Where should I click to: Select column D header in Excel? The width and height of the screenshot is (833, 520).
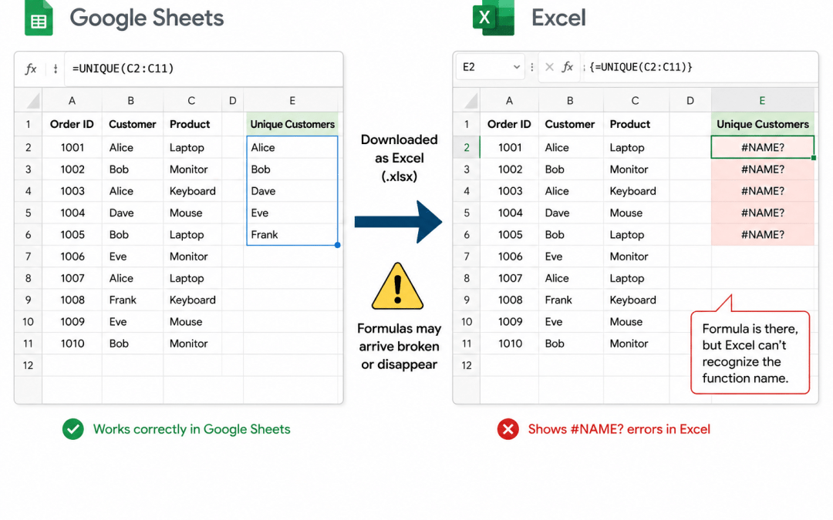690,100
